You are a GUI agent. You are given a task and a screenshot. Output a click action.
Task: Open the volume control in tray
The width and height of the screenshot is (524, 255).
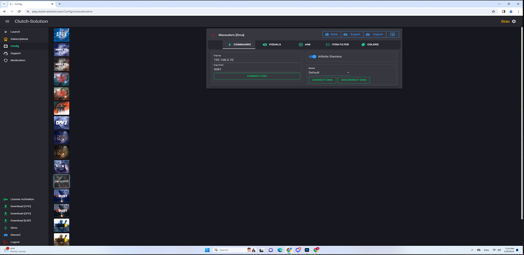tap(499, 250)
